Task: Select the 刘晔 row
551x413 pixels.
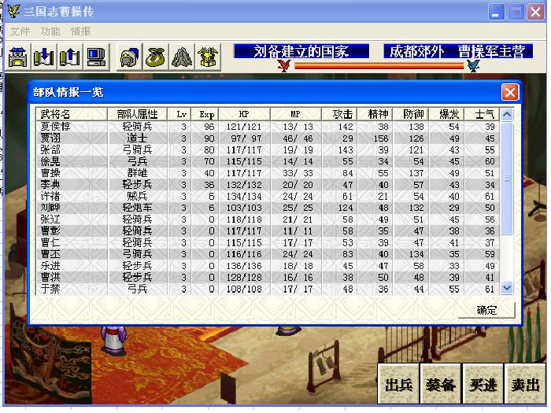Action: pyautogui.click(x=268, y=208)
